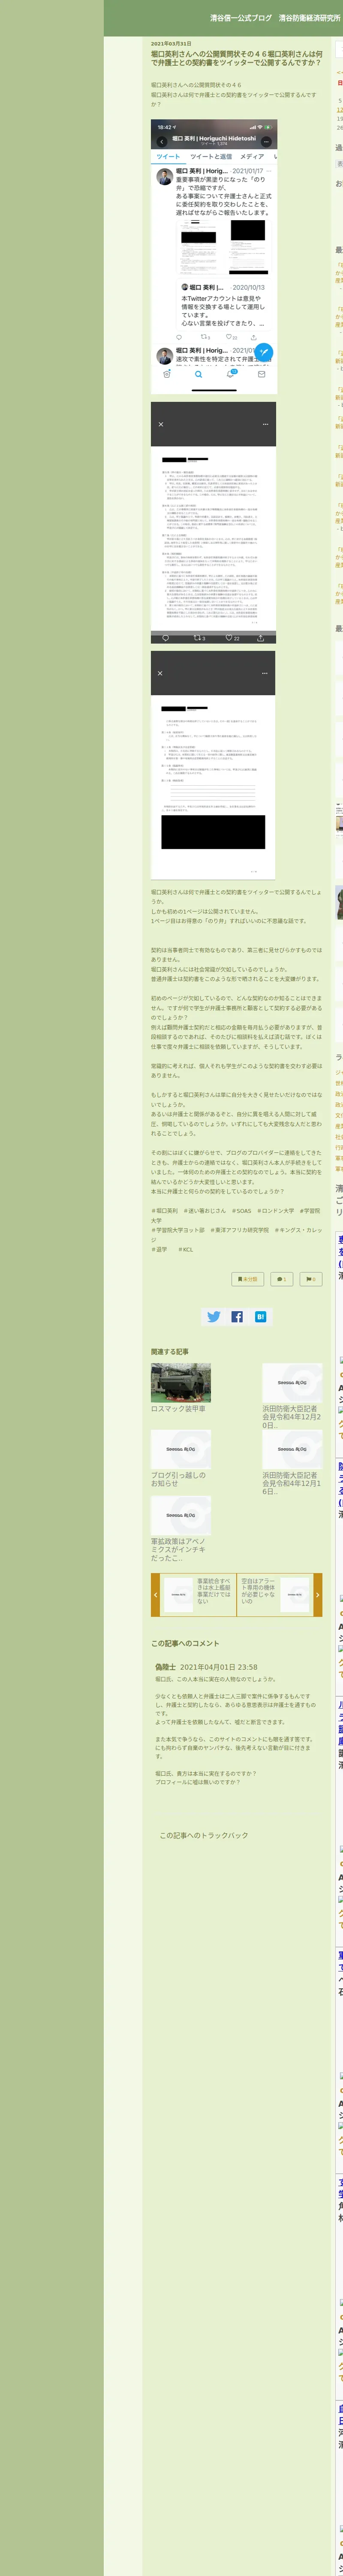Open ロスマック装甲車 related article link
Screen dimensions: 343x2576
pos(178,1409)
